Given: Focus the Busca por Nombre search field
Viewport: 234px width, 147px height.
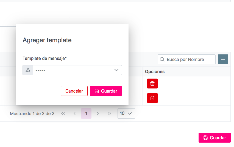Looking at the screenshot, I should (x=190, y=59).
